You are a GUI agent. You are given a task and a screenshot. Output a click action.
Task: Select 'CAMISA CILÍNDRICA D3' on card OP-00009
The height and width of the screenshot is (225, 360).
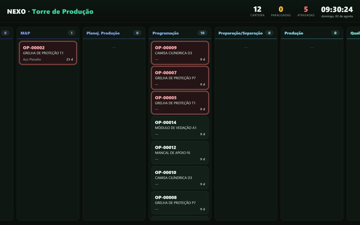coord(173,53)
